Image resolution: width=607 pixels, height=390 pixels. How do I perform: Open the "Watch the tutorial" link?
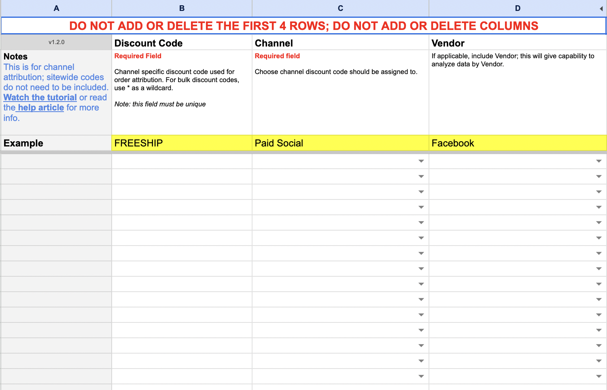pyautogui.click(x=40, y=97)
